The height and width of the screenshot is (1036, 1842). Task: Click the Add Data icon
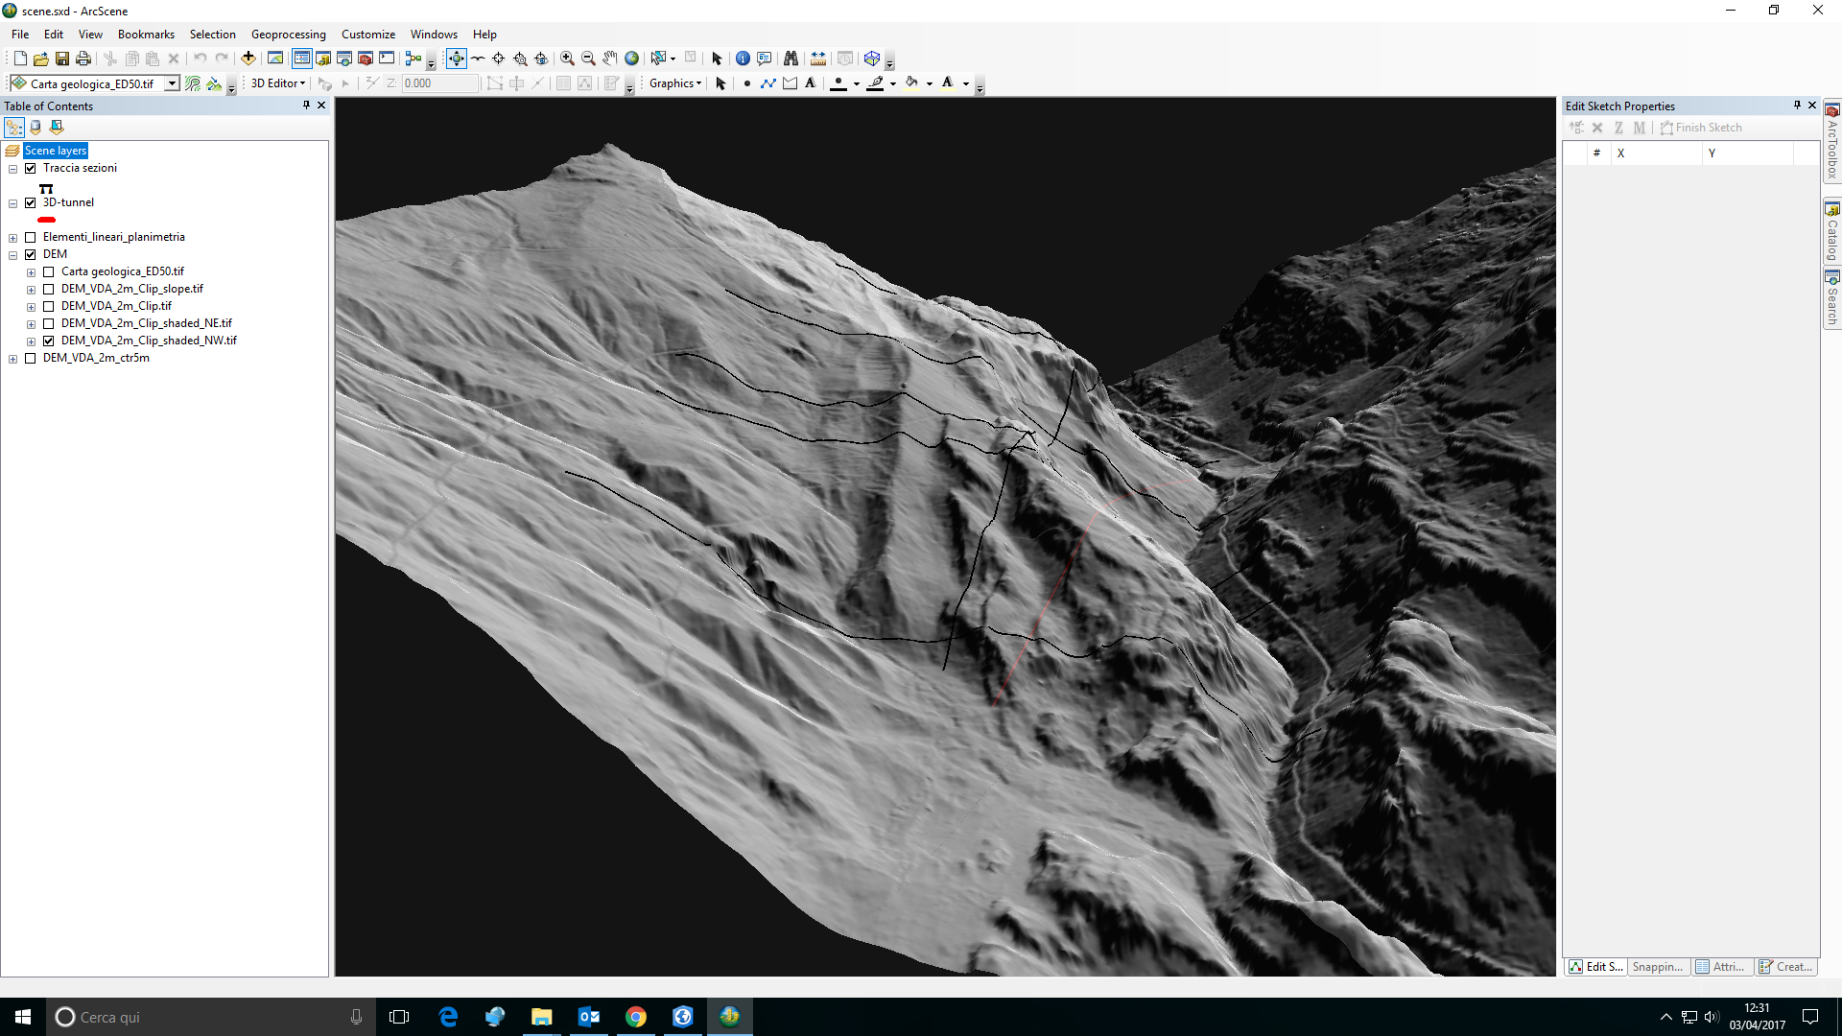point(247,58)
